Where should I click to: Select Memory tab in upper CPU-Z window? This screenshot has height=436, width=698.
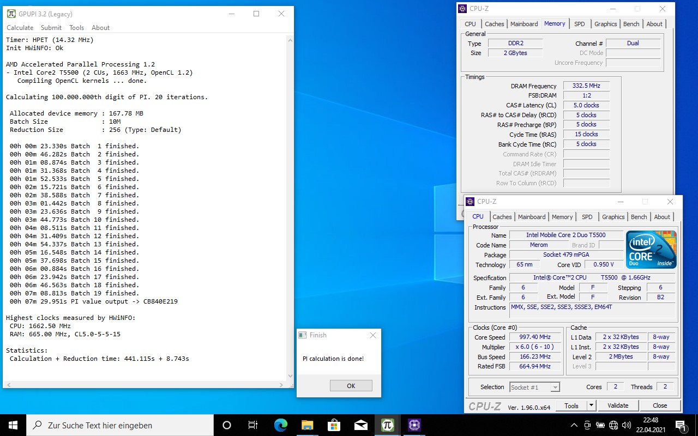pyautogui.click(x=555, y=23)
